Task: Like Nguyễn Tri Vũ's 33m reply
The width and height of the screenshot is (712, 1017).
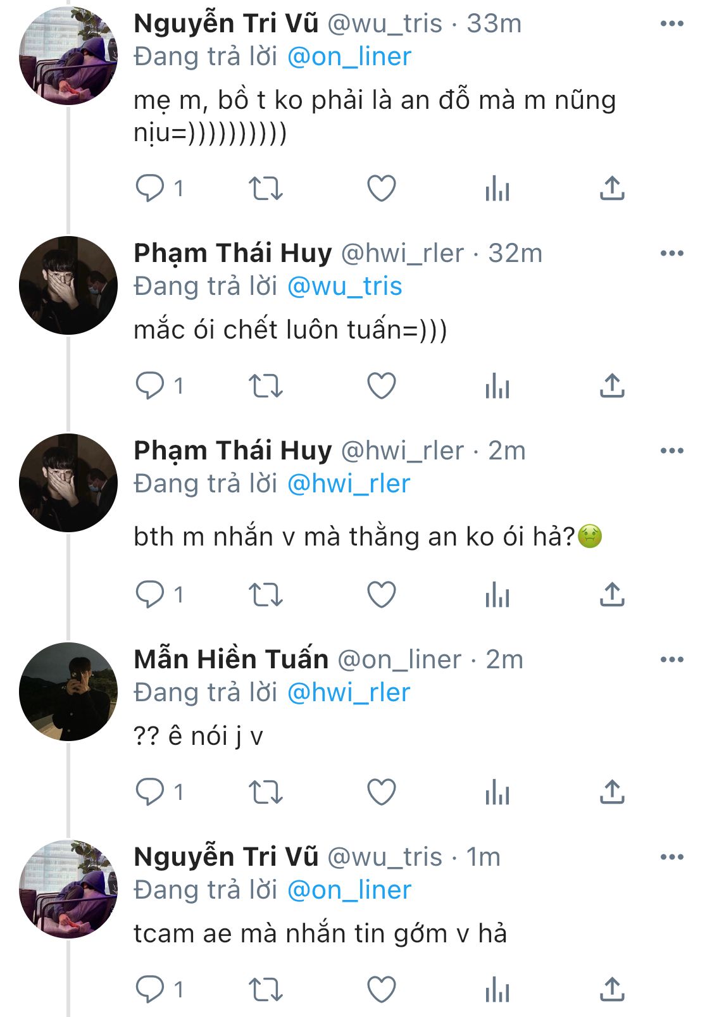Action: 382,189
